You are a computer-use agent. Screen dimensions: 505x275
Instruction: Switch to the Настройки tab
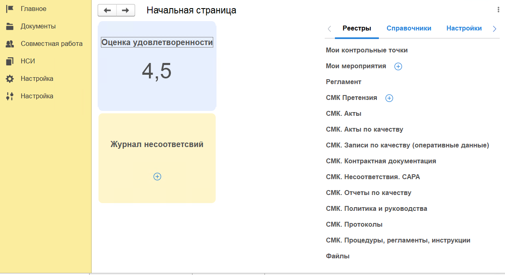click(x=464, y=28)
